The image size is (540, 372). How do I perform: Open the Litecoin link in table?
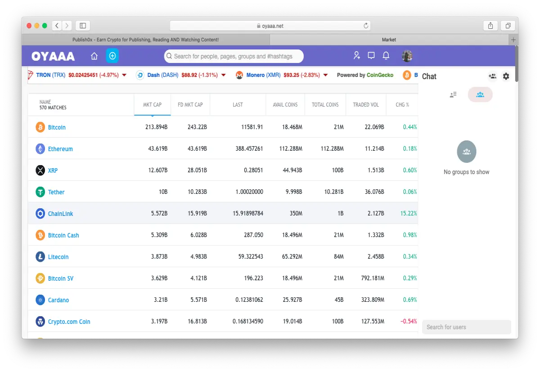click(x=58, y=257)
